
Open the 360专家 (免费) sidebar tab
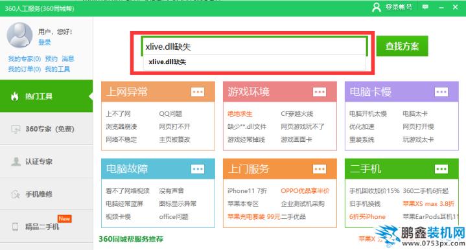tap(47, 129)
